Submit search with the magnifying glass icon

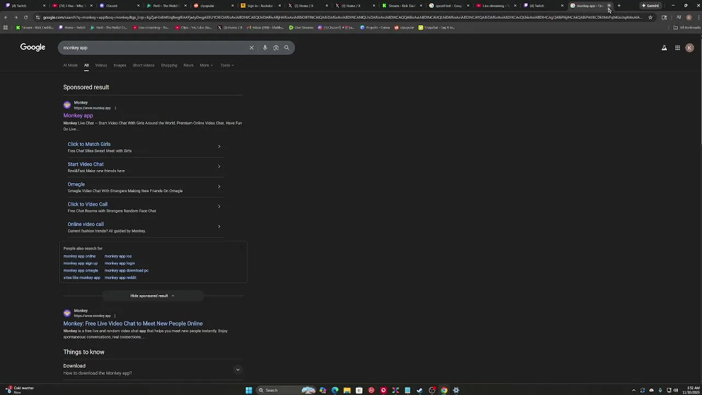(x=286, y=48)
